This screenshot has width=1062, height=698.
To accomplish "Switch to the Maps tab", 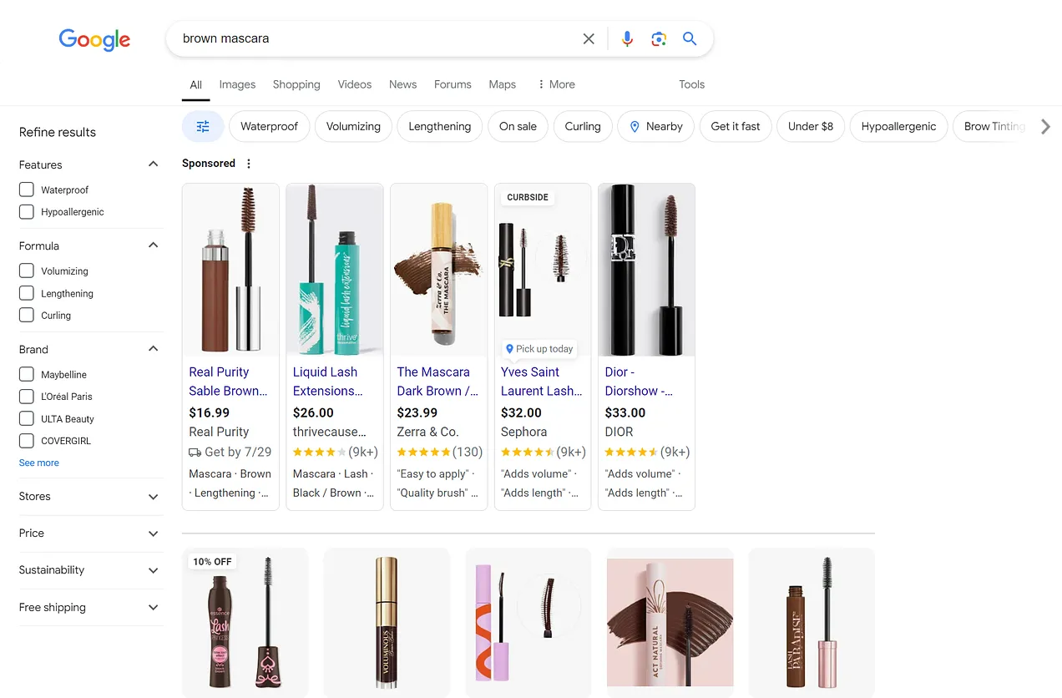I will 503,84.
